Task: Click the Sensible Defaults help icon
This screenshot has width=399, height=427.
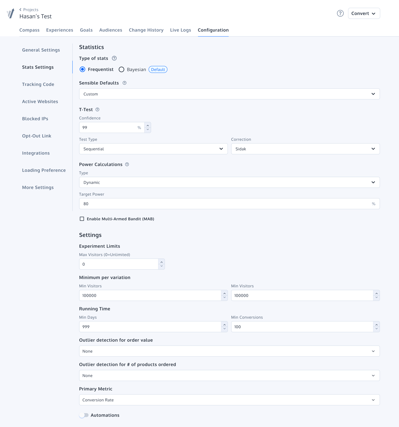Action: coord(124,83)
